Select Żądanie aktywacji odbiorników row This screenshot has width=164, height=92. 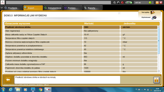pyautogui.click(x=81, y=53)
